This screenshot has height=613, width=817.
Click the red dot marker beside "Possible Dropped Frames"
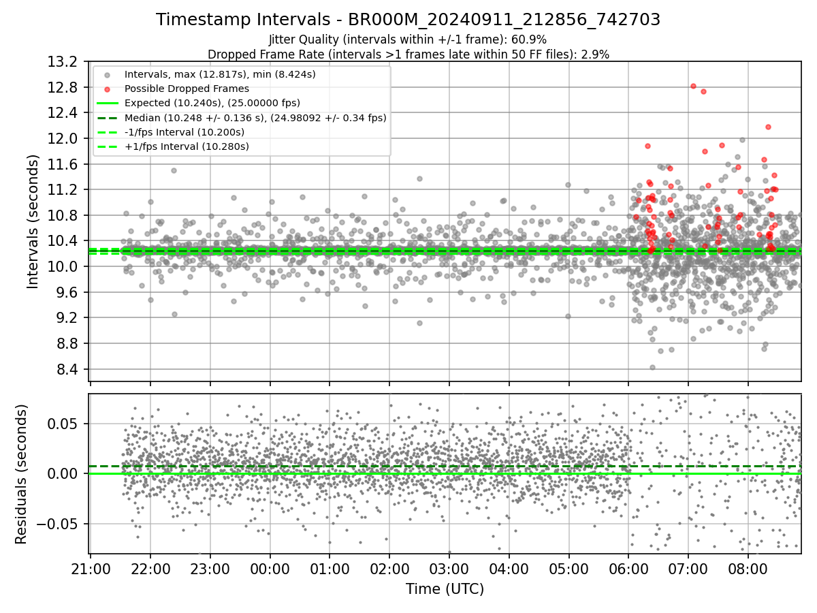point(108,89)
